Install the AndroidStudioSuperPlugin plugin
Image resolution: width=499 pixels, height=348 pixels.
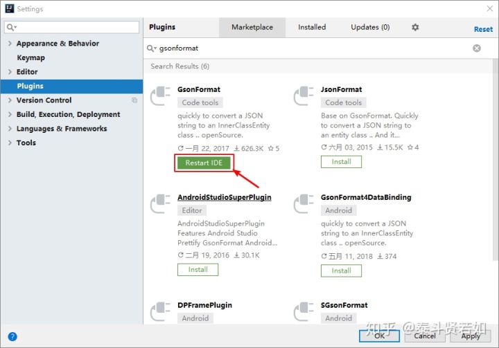[x=198, y=270]
